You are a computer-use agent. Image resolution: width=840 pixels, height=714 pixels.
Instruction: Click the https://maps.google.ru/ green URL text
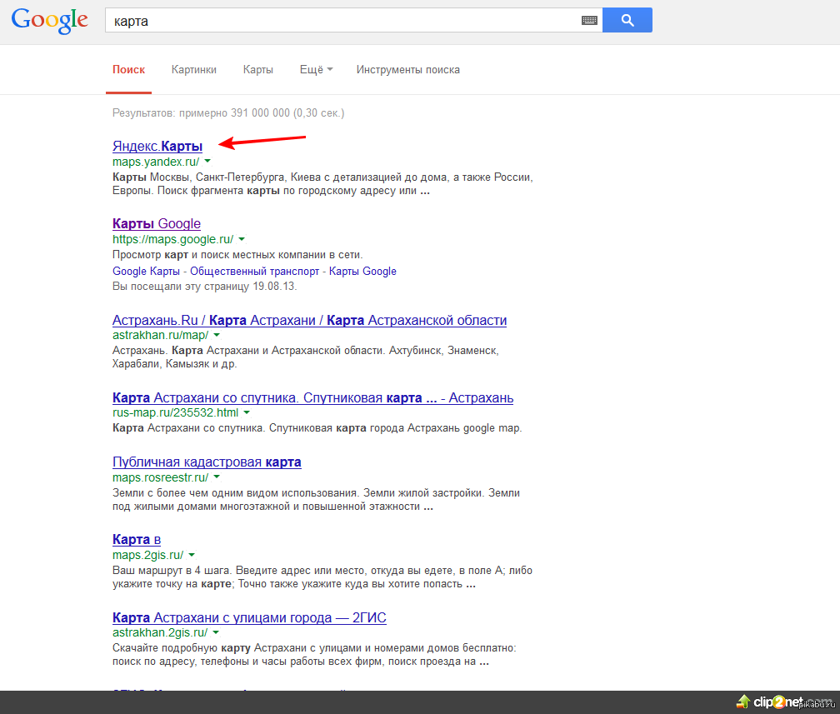[x=173, y=239]
